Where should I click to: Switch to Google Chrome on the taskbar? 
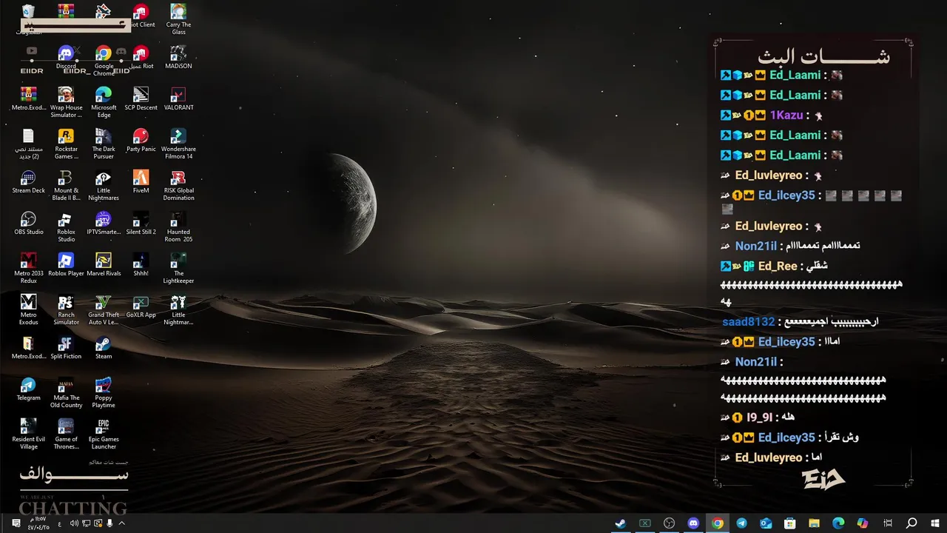pyautogui.click(x=717, y=523)
